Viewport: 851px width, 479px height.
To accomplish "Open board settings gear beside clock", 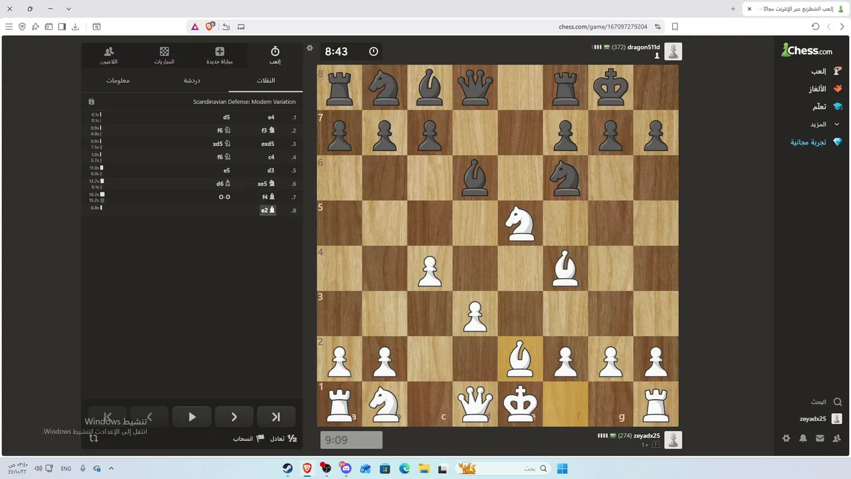I will (309, 48).
